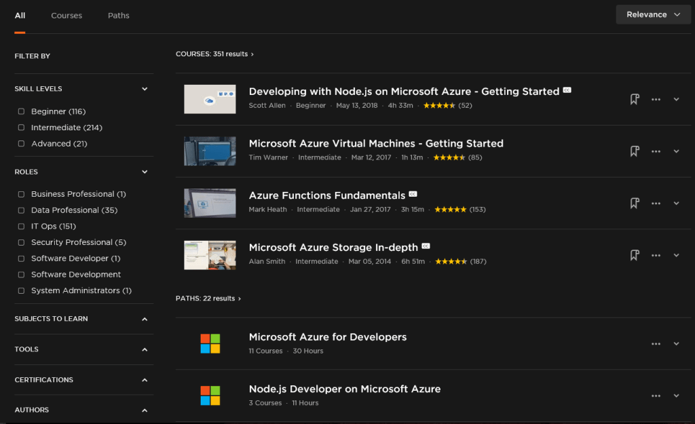The image size is (695, 424).
Task: Open Node.js Developer on Microsoft Azure path
Action: [x=344, y=389]
